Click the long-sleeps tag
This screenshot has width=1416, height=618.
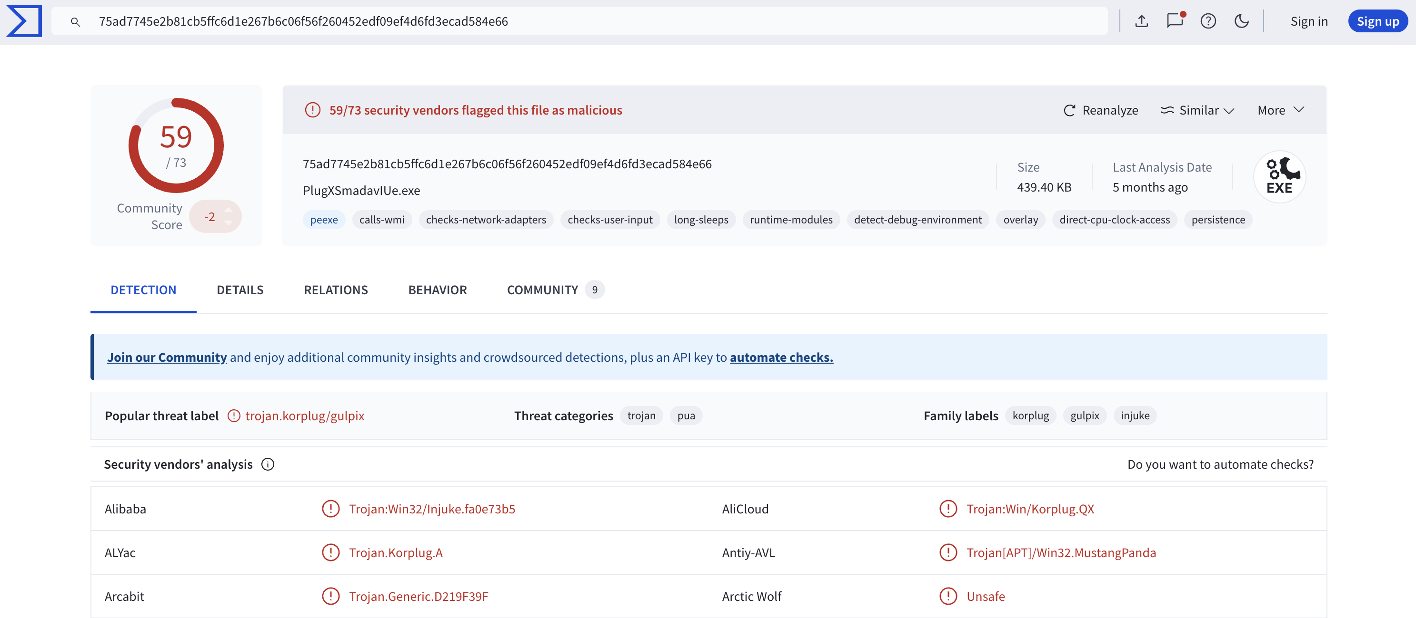tap(701, 220)
